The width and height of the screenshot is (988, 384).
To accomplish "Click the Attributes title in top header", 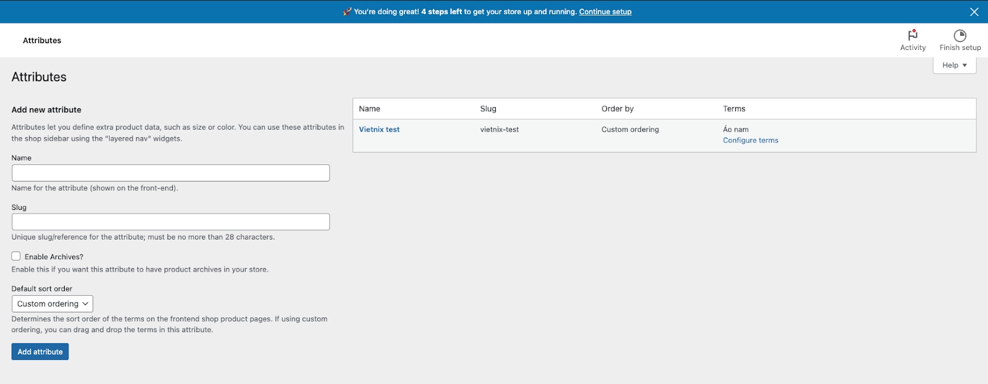I will [x=42, y=41].
